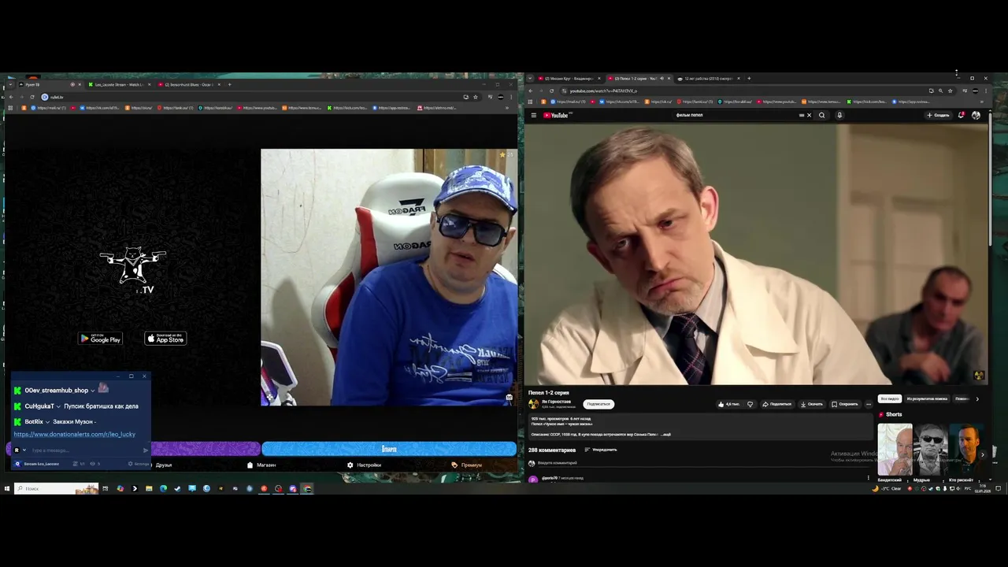Expand the CuHgukaT user chevron in chat

click(x=58, y=406)
